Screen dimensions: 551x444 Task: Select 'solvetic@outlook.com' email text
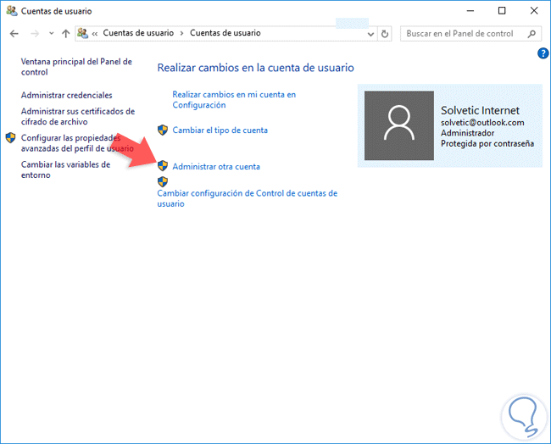click(482, 123)
